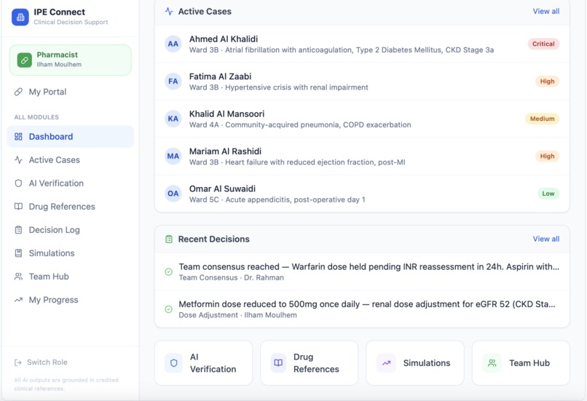587x401 pixels.
Task: Click the Dashboard grid icon
Action: (18, 137)
